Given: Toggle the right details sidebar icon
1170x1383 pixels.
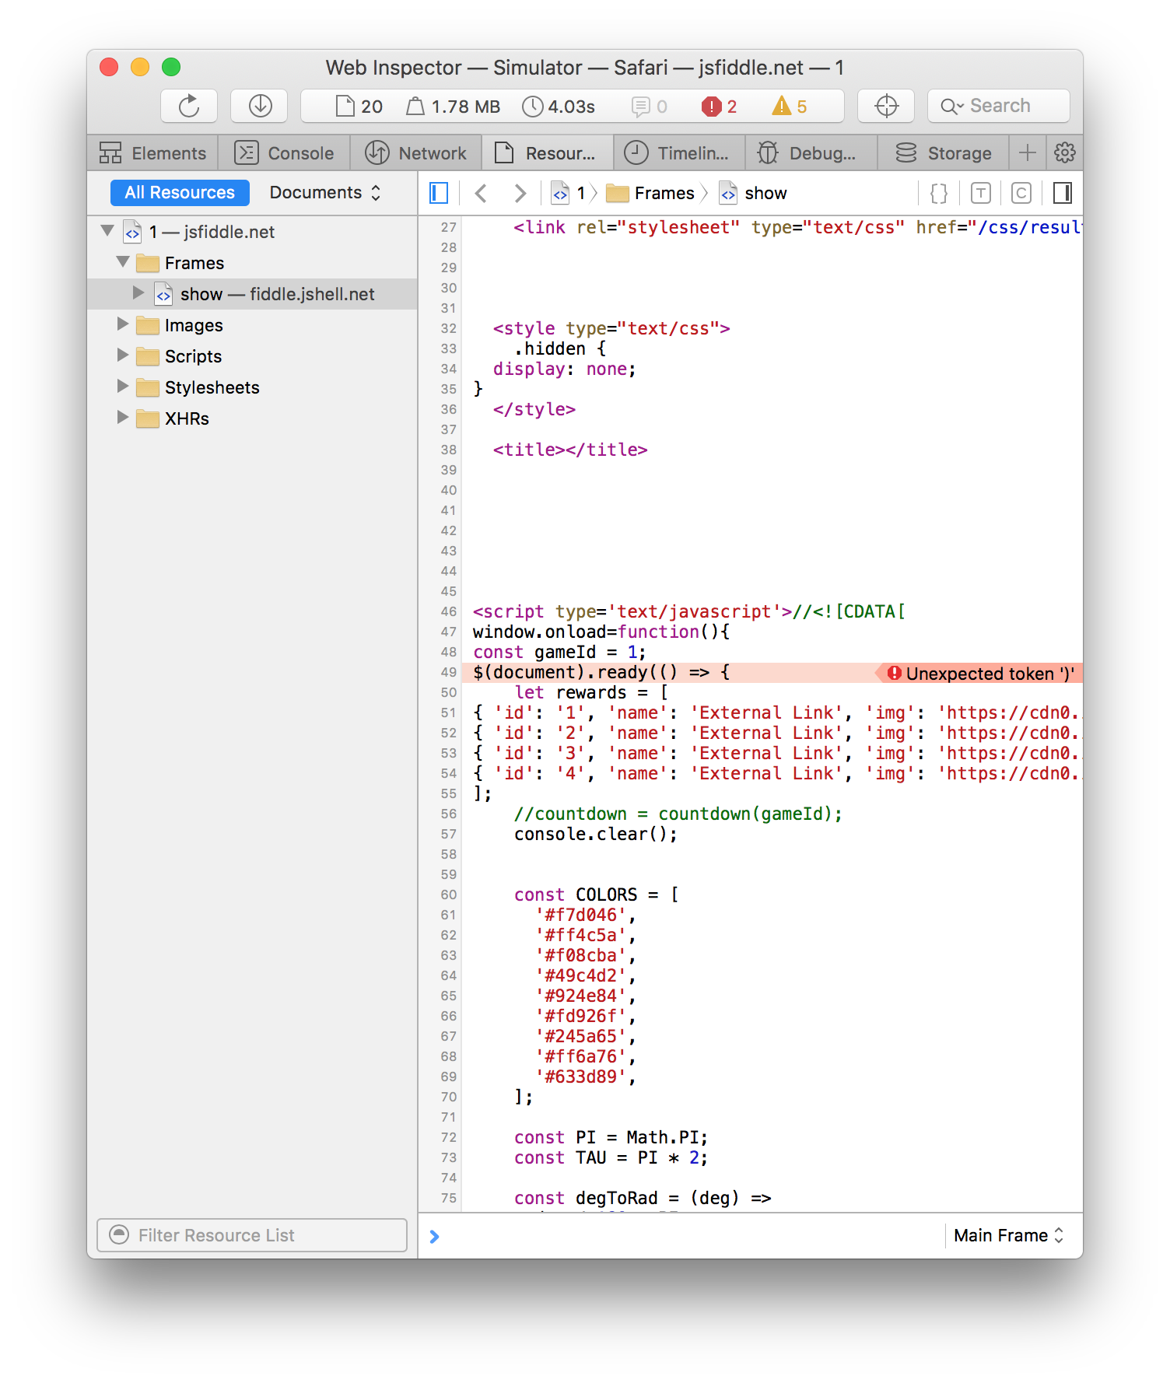Looking at the screenshot, I should pos(1063,193).
